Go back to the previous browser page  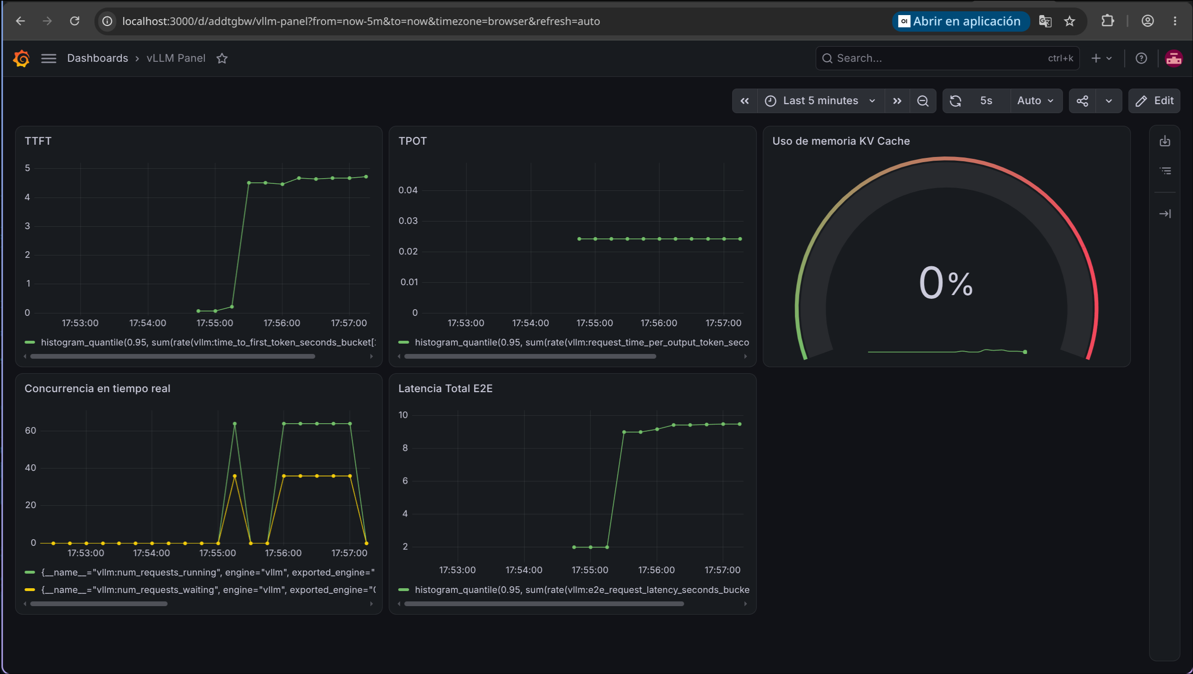(x=20, y=21)
